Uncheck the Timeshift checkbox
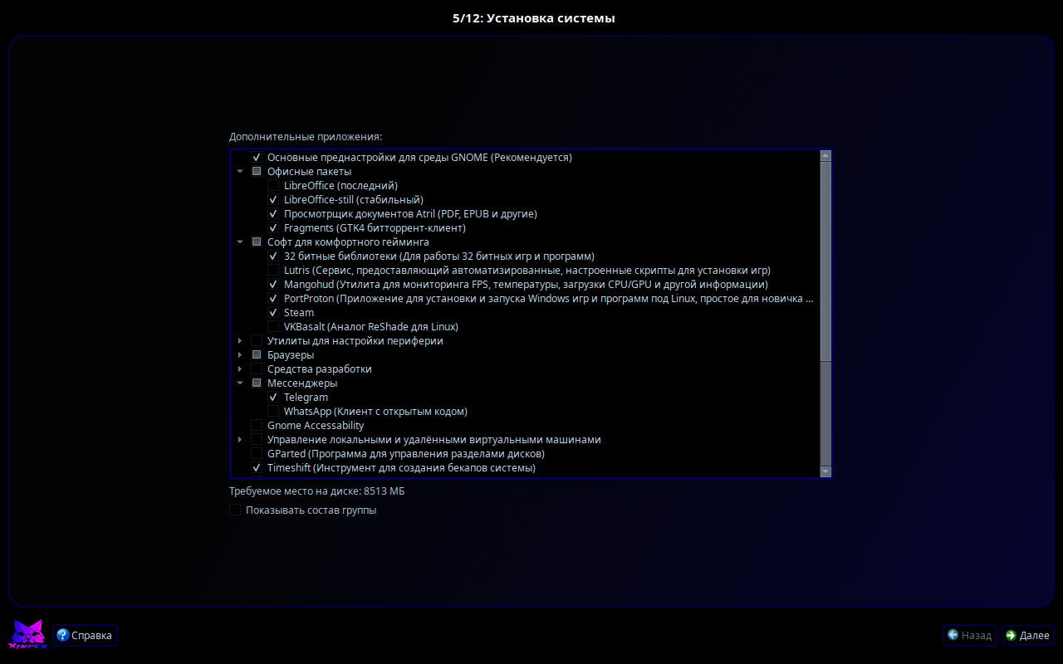 click(257, 468)
